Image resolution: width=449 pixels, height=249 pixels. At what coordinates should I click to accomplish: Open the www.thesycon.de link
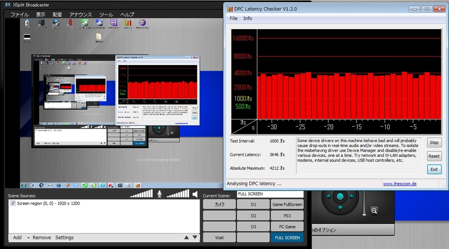pyautogui.click(x=400, y=184)
